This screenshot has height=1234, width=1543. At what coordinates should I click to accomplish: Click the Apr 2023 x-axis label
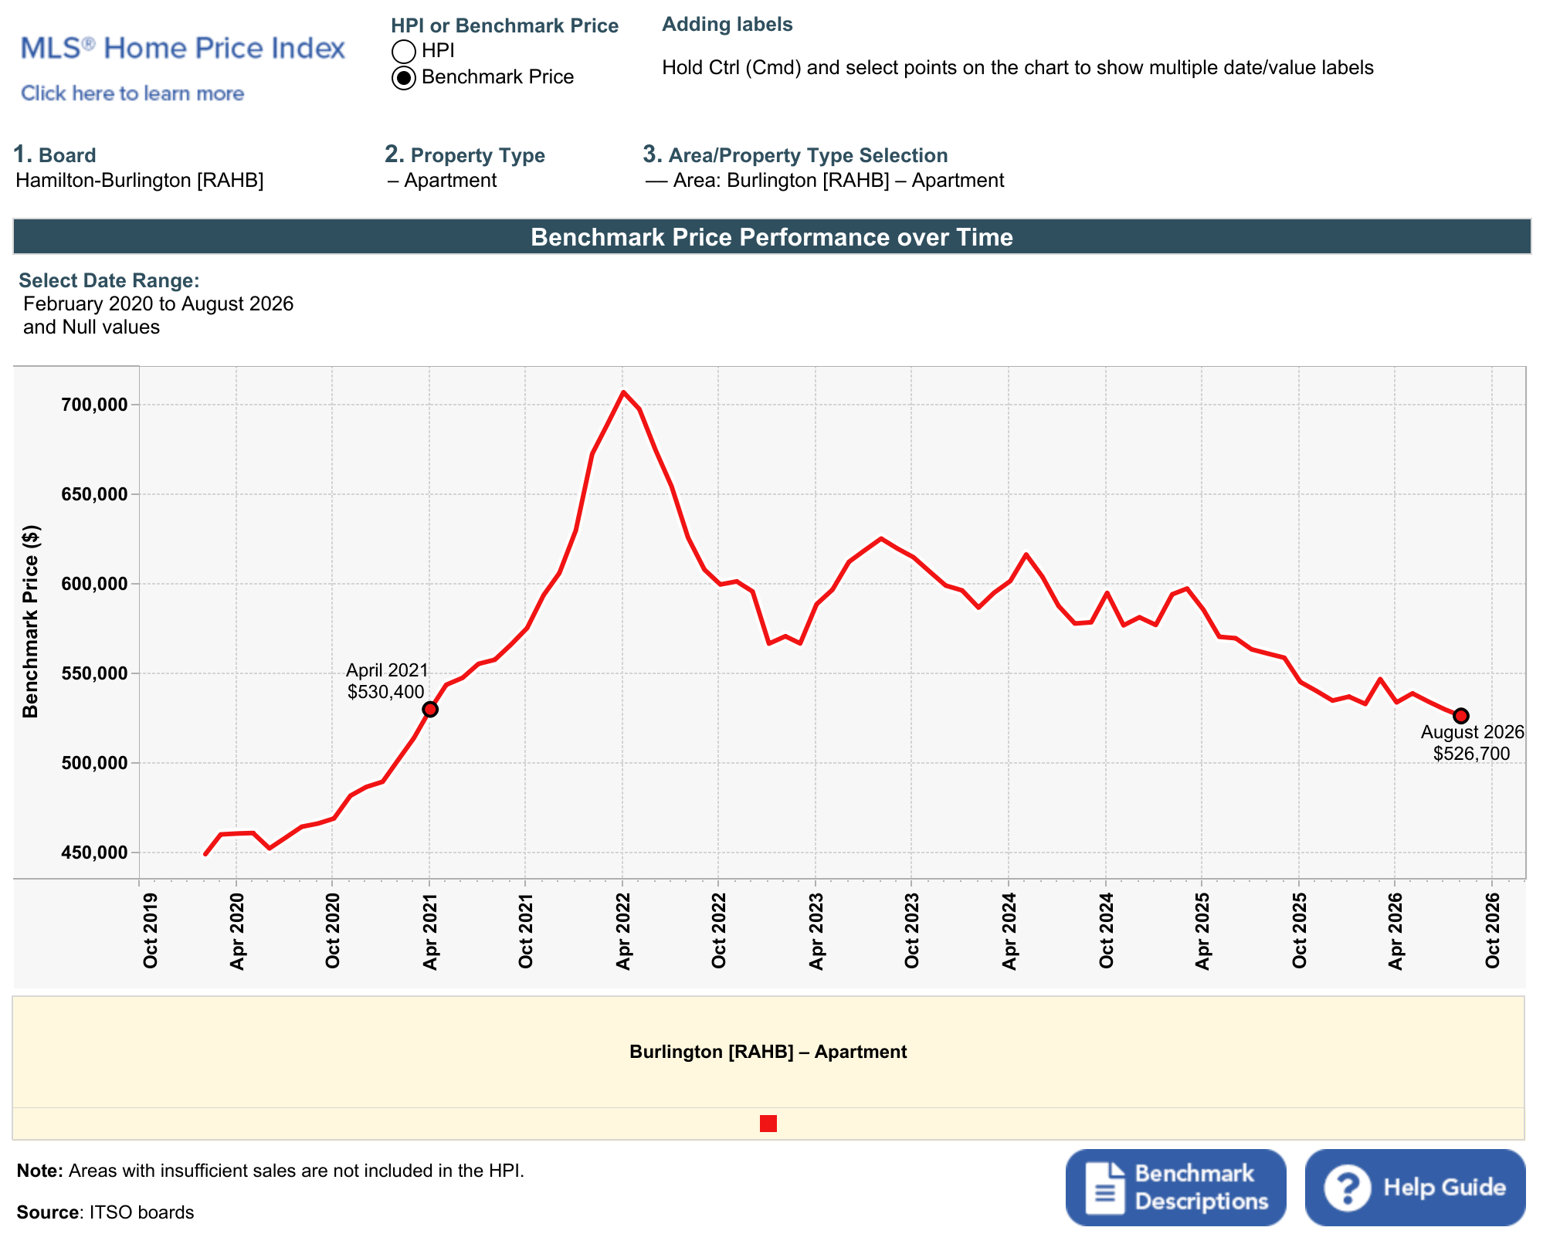816,931
